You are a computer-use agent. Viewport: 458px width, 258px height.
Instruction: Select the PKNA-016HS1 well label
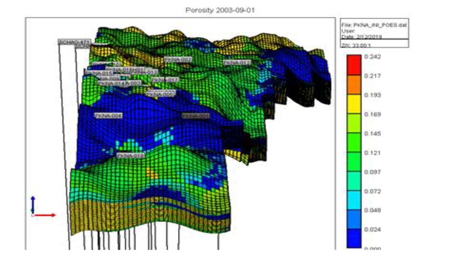pyautogui.click(x=125, y=69)
